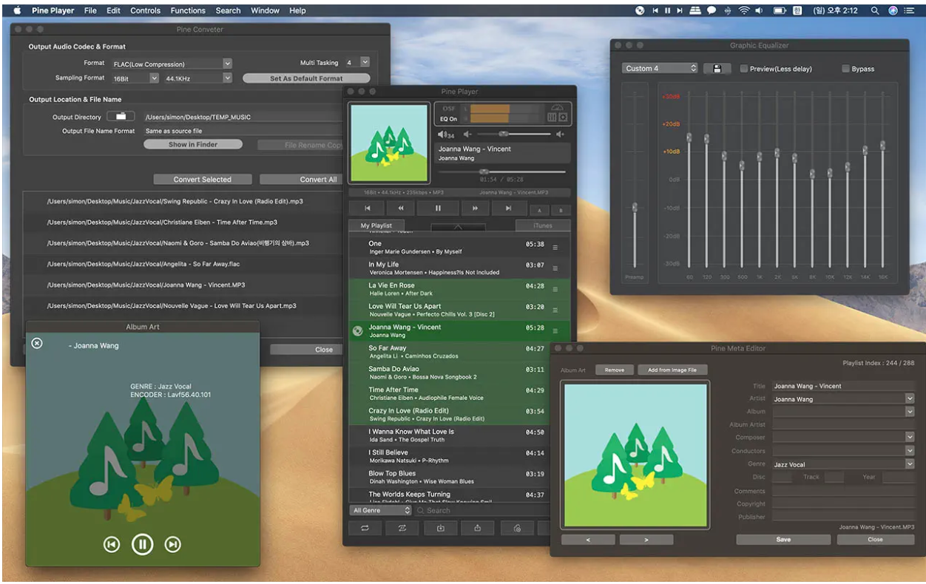Viewport: 926px width, 584px height.
Task: Click the Preamp slider in Graphic Equalizer
Action: [635, 208]
